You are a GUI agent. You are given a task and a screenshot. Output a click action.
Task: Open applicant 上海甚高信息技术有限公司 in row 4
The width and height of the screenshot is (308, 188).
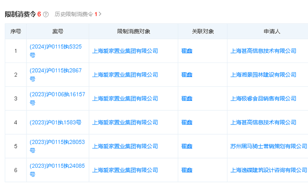(264, 122)
